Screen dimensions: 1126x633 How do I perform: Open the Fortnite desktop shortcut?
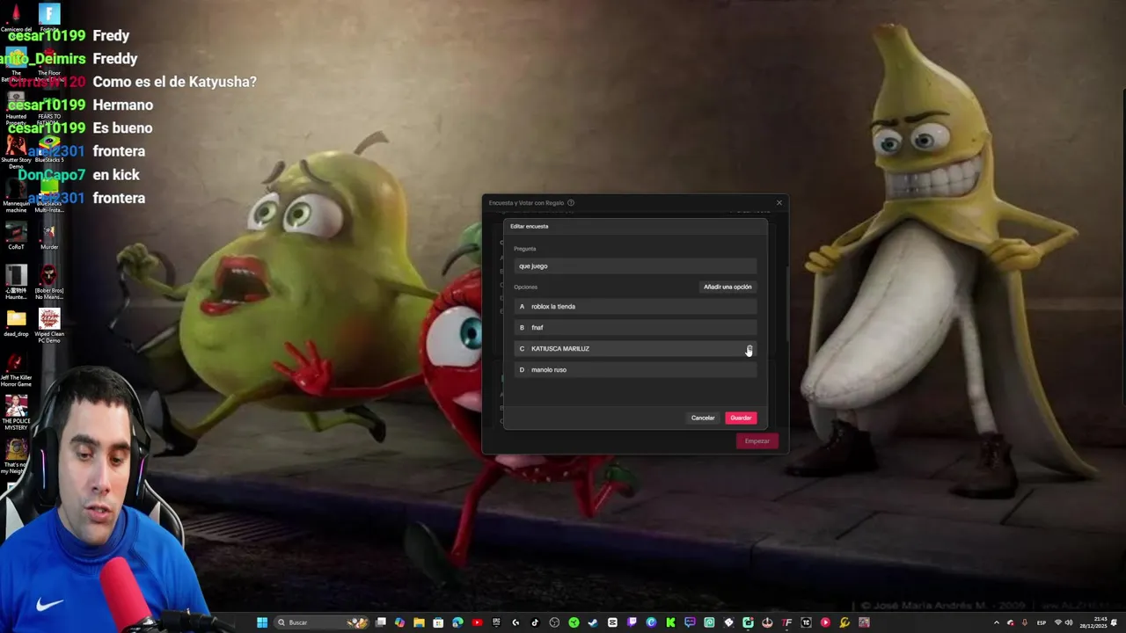pyautogui.click(x=49, y=18)
